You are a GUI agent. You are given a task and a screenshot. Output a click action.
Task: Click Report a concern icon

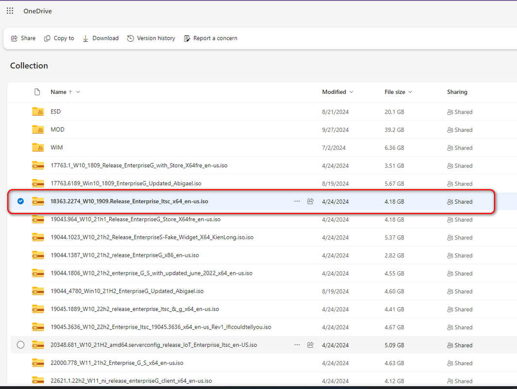point(187,38)
